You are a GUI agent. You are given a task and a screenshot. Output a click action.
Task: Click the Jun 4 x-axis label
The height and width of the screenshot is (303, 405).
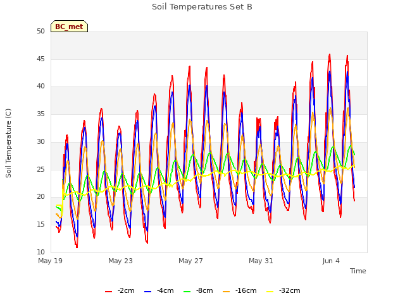[x=331, y=261]
